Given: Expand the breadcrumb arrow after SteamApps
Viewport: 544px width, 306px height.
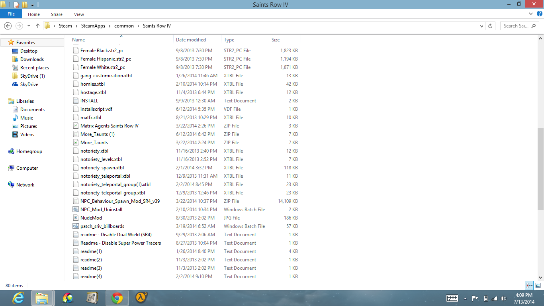Looking at the screenshot, I should 110,26.
